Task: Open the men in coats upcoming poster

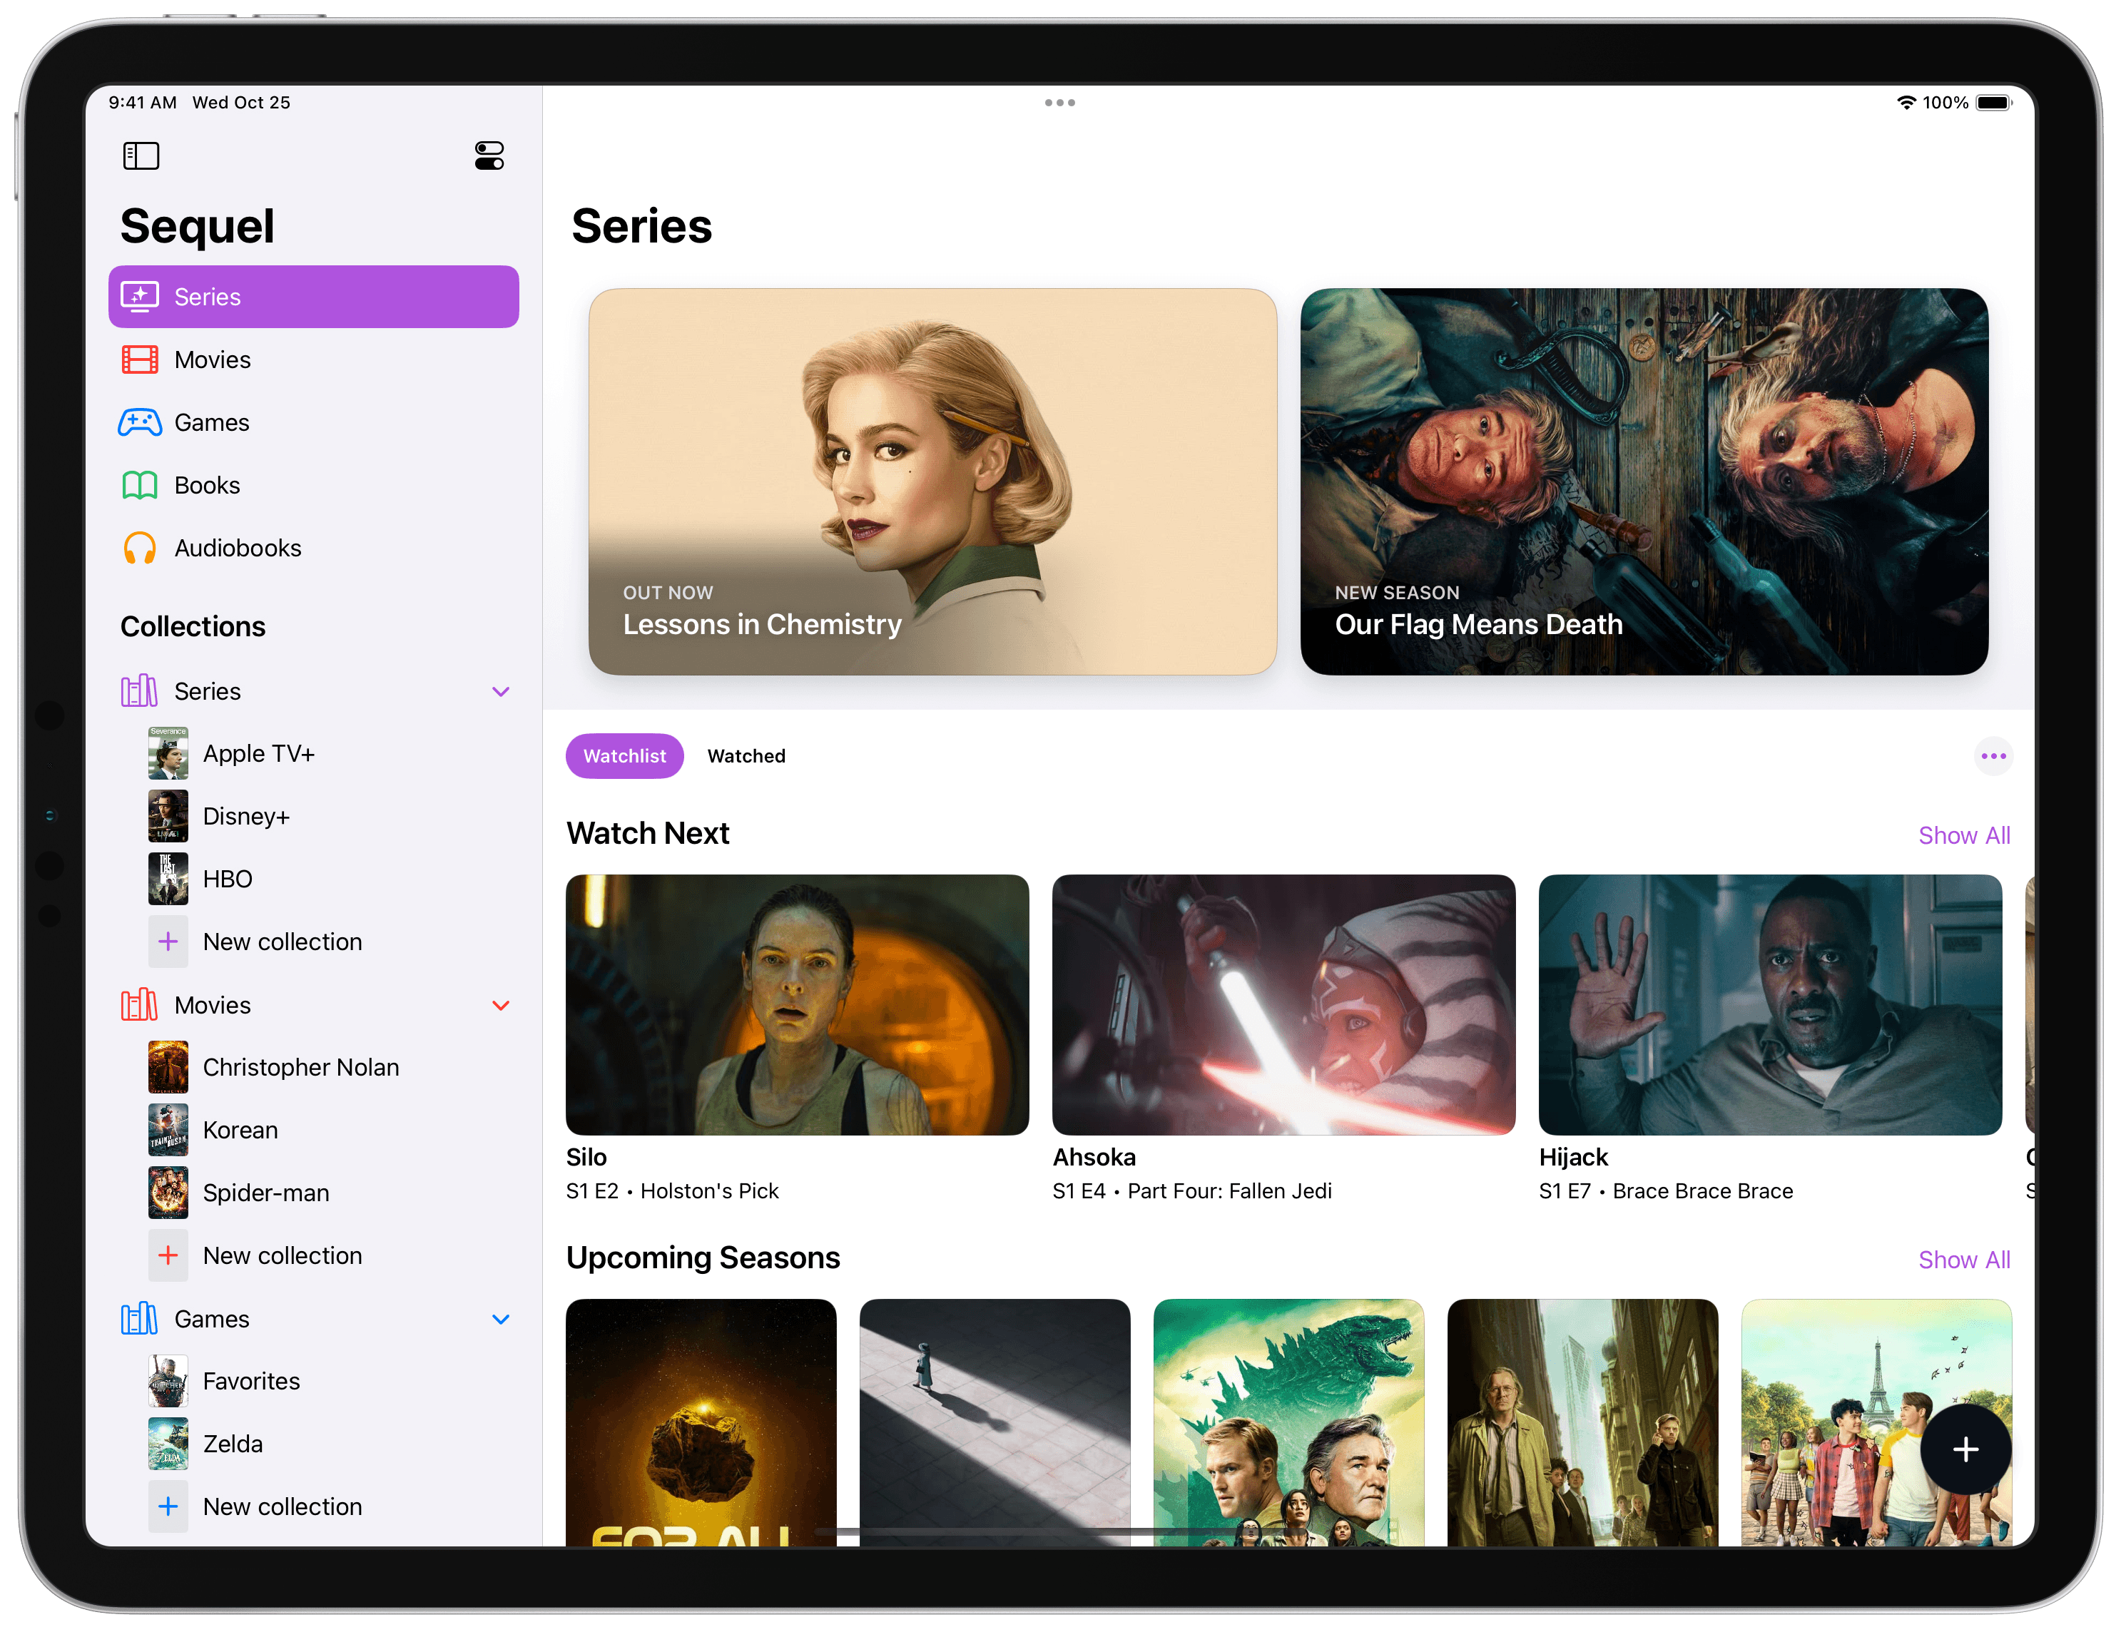Action: tap(1583, 1423)
